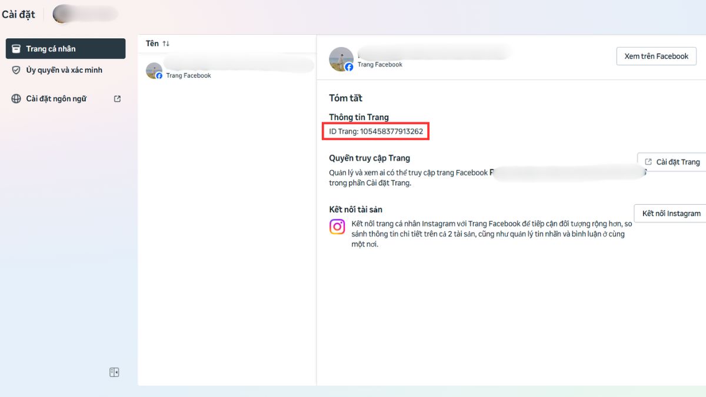Click the ID Trang number text
The height and width of the screenshot is (397, 706).
point(376,131)
